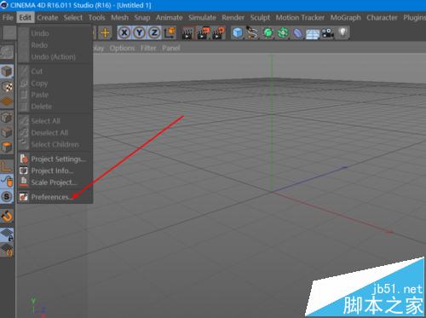The height and width of the screenshot is (318, 426).
Task: Switch to Points mode
Action: click(7, 117)
